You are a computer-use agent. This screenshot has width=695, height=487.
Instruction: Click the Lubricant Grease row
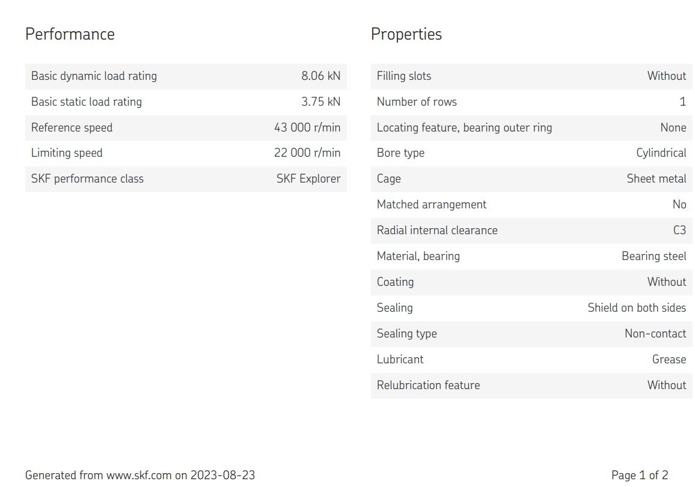pos(531,360)
